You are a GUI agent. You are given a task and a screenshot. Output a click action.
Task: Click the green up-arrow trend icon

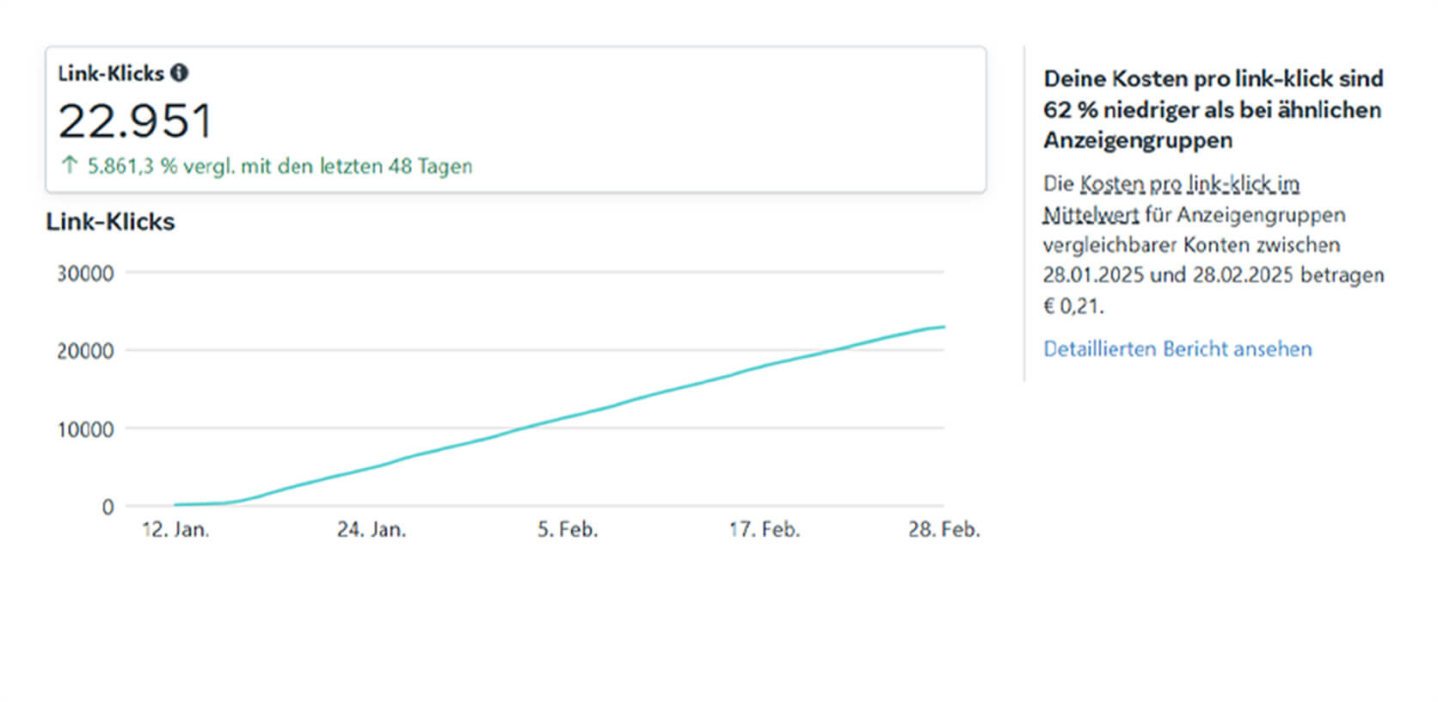coord(70,165)
